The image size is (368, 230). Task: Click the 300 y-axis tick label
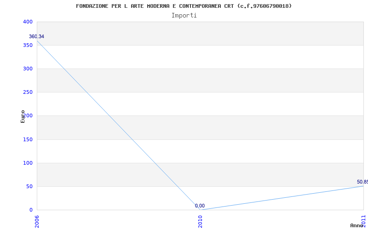click(28, 69)
